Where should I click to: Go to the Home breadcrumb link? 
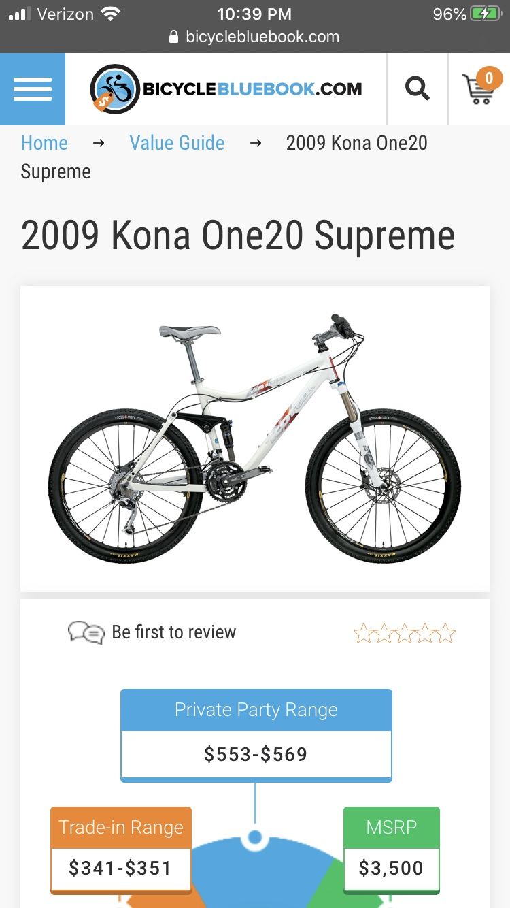click(x=44, y=143)
